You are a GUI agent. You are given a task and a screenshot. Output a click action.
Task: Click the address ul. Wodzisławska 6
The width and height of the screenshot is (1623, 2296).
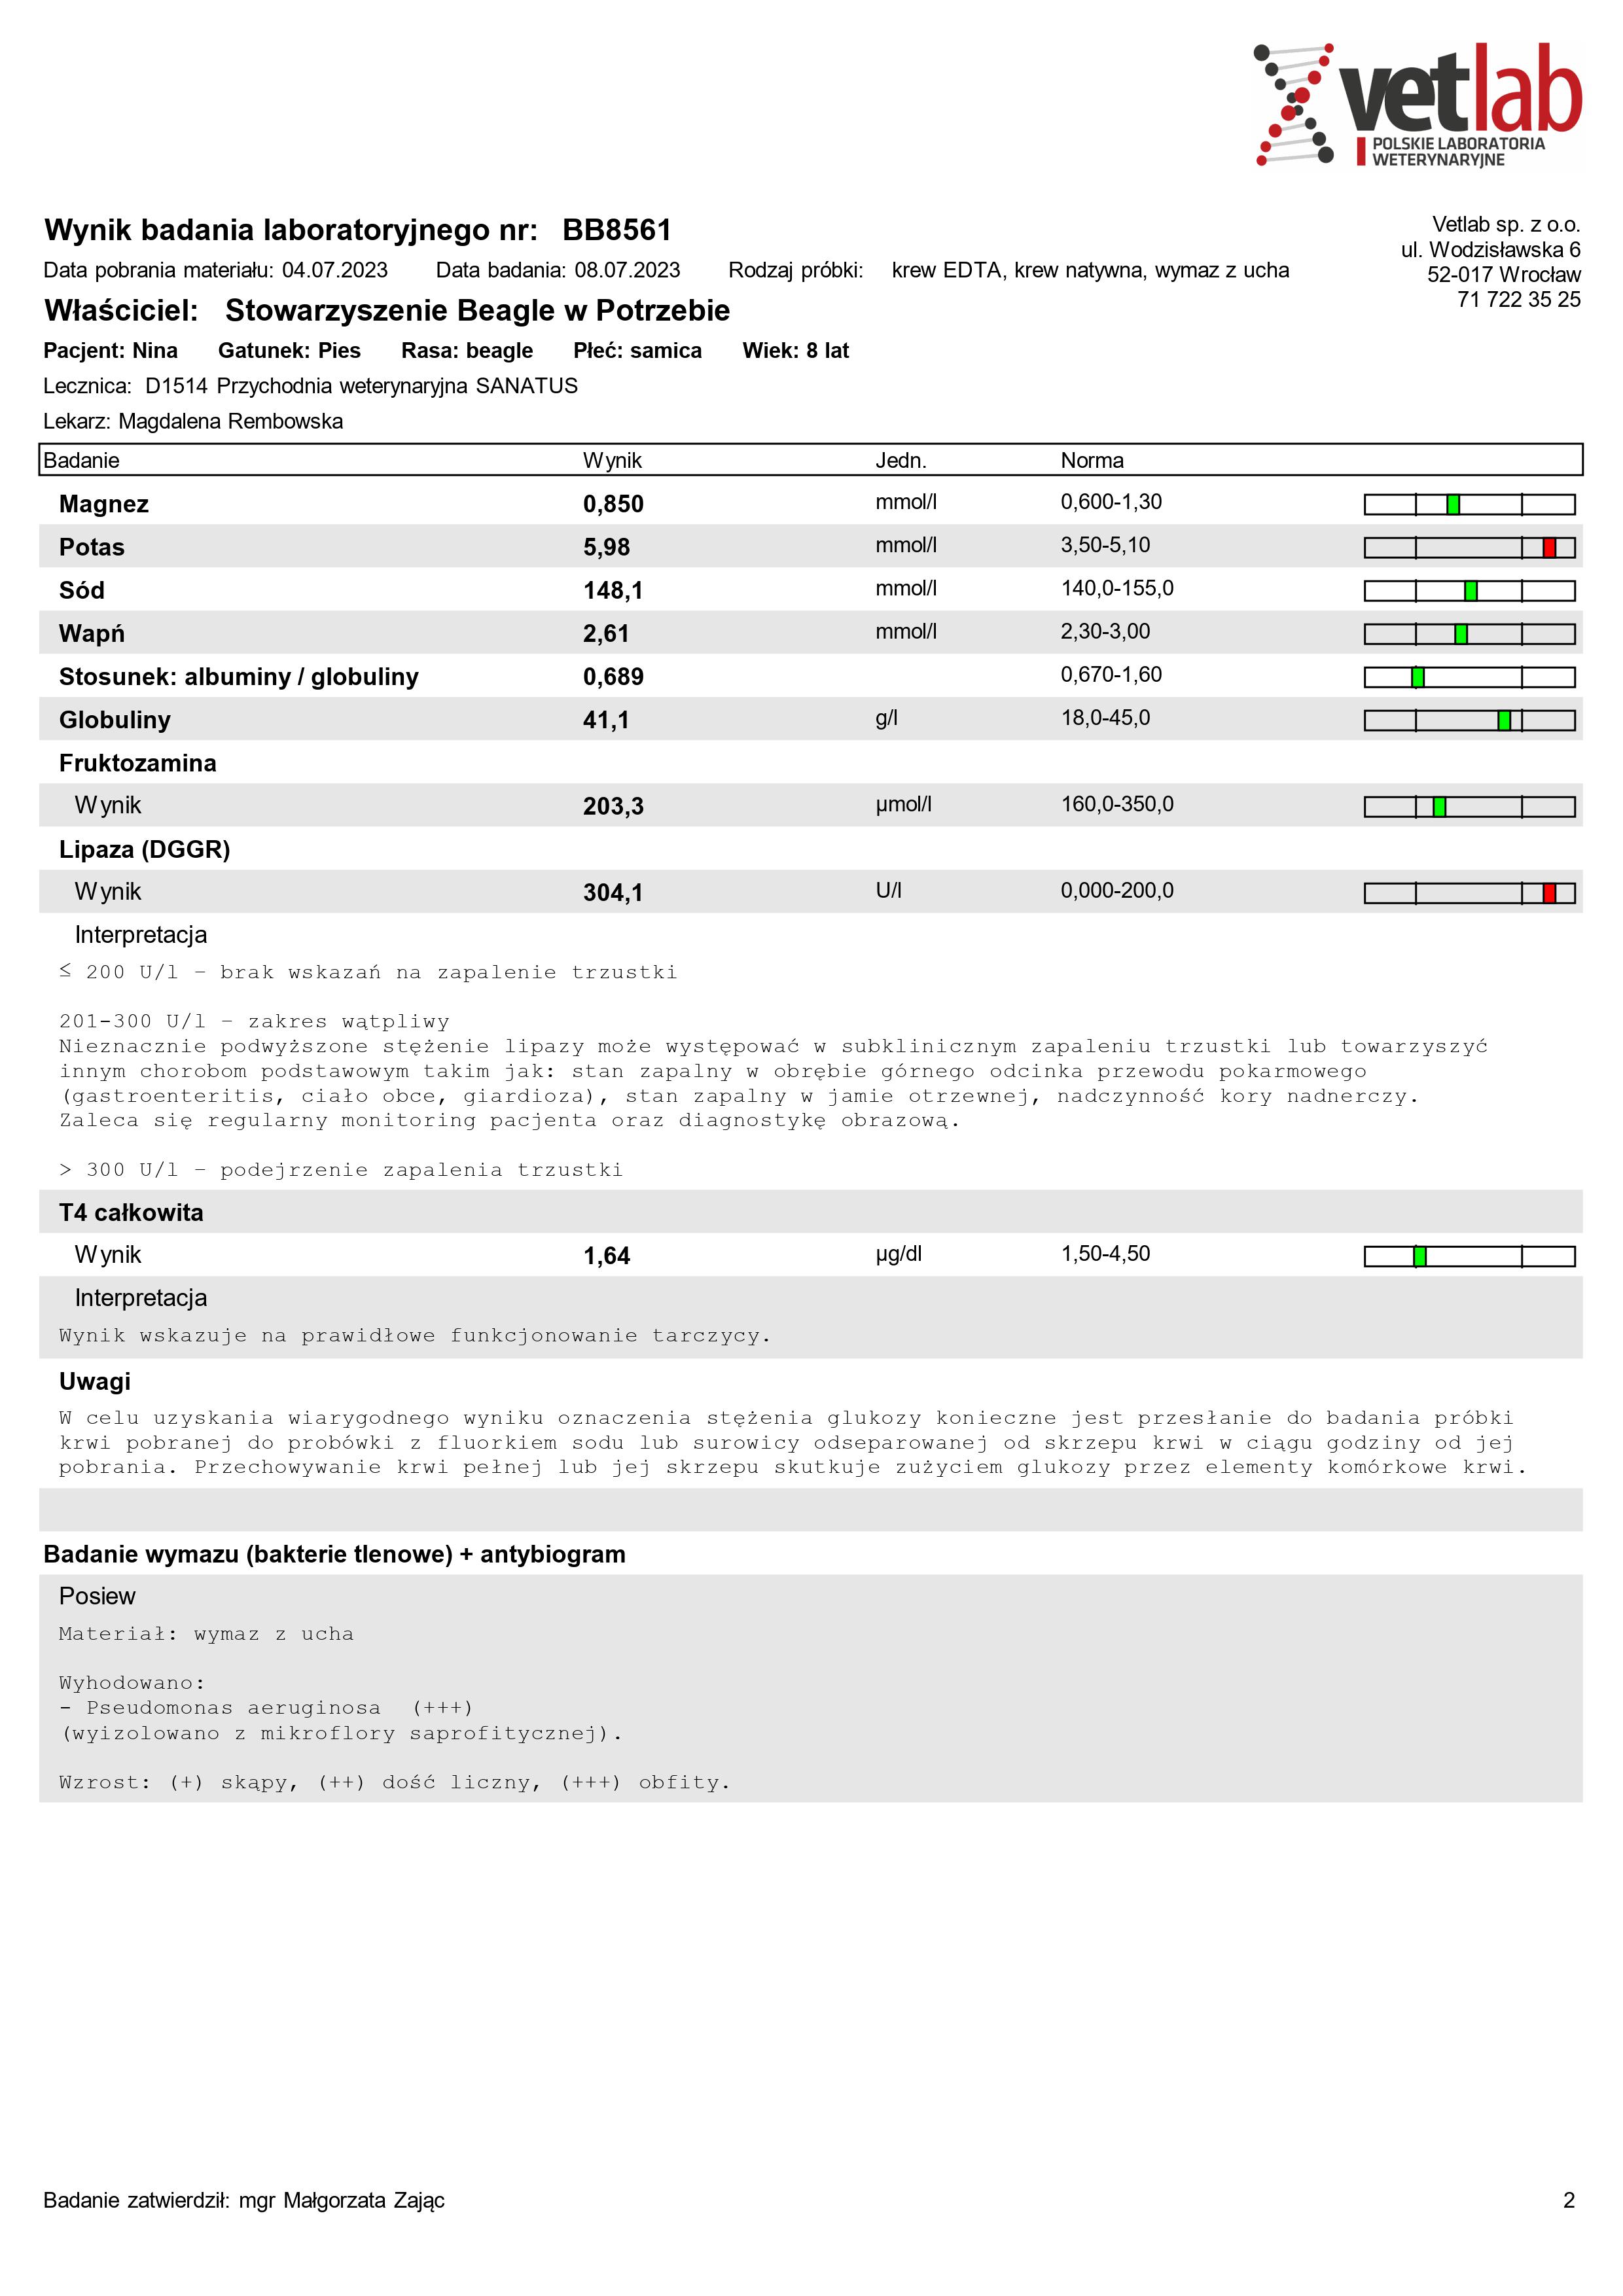1490,249
